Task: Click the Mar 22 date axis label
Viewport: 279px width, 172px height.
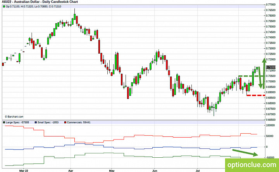Action: pos(24,170)
